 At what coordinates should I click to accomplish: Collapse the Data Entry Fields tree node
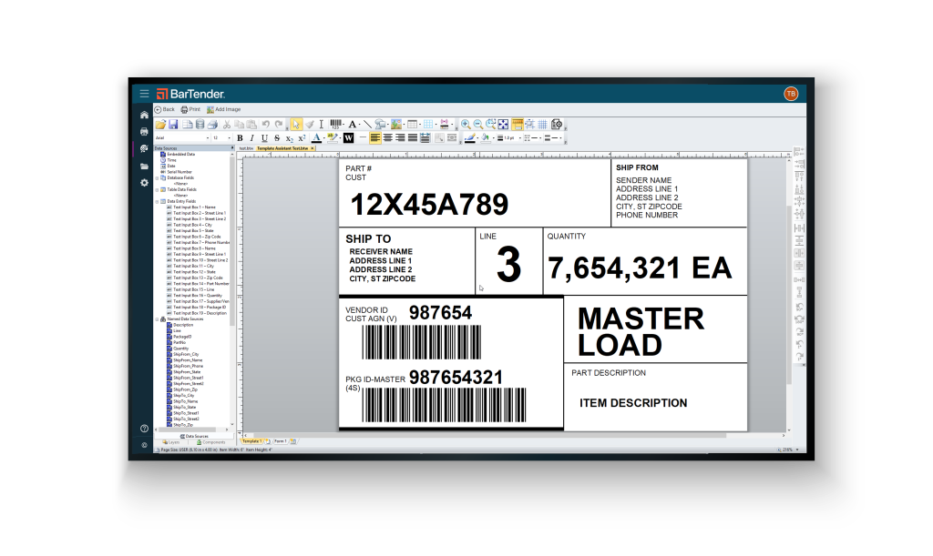click(158, 201)
